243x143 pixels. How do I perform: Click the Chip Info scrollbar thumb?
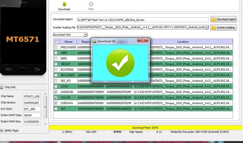click(45, 107)
